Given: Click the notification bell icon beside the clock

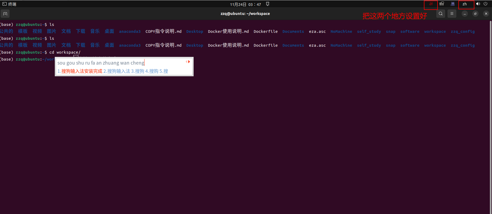Looking at the screenshot, I should tap(268, 4).
